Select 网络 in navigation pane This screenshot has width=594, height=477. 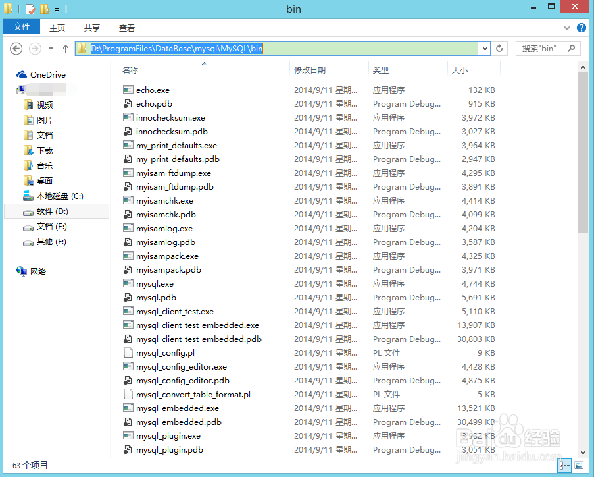click(32, 271)
